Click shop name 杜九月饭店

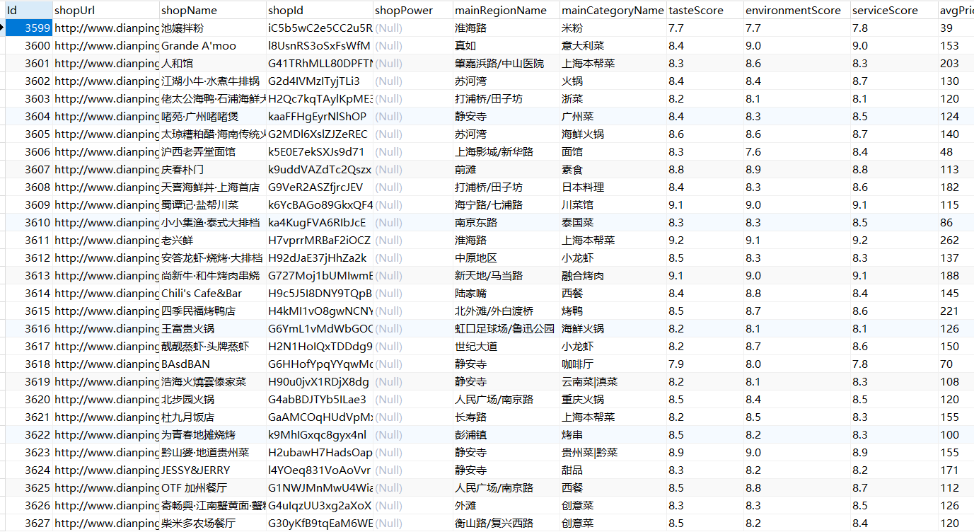point(213,417)
